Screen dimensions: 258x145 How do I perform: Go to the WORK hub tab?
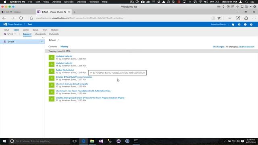(26, 30)
